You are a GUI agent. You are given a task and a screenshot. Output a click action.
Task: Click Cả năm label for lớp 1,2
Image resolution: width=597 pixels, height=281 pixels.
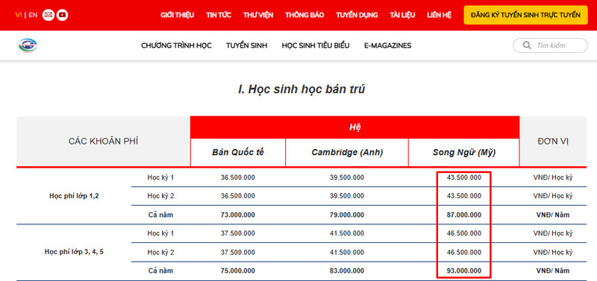[160, 215]
